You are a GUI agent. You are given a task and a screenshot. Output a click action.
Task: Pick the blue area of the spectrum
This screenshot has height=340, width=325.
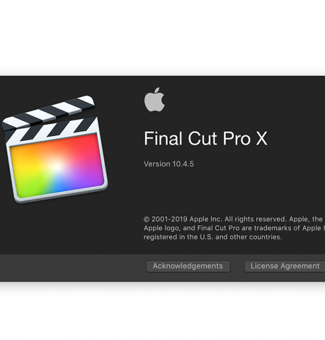click(x=63, y=185)
